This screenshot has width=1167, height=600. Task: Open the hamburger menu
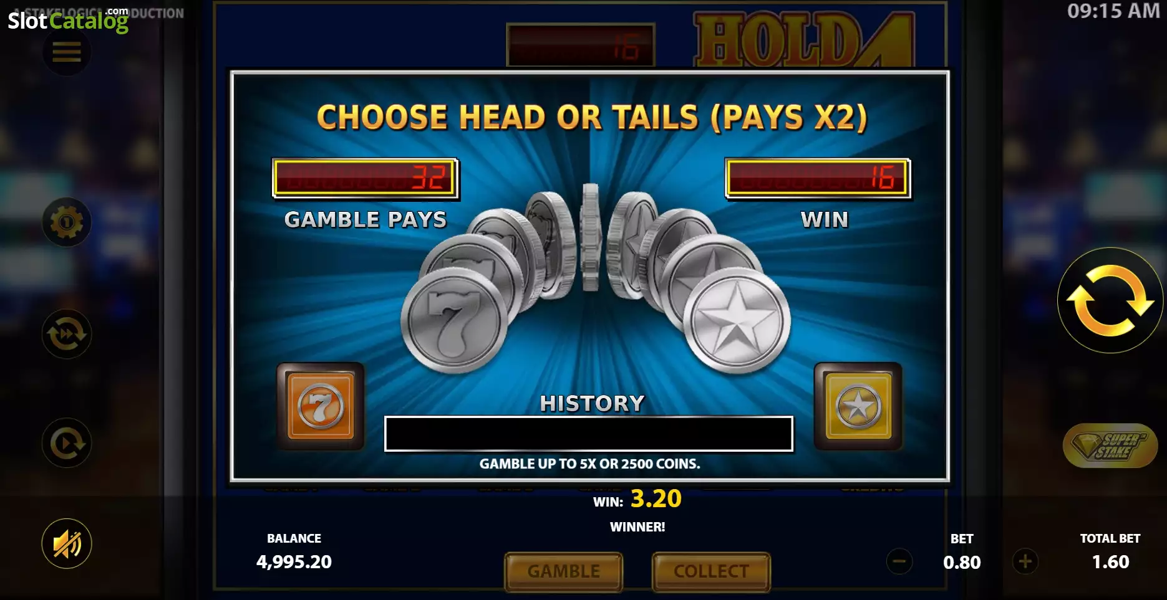click(x=67, y=52)
